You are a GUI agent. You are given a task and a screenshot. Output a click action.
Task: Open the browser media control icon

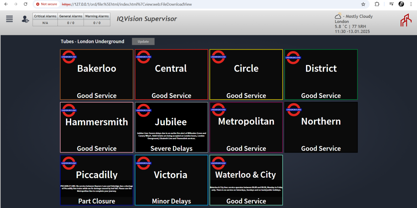coord(391,4)
